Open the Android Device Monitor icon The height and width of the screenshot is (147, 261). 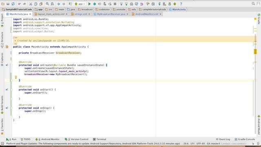[x=175, y=4]
